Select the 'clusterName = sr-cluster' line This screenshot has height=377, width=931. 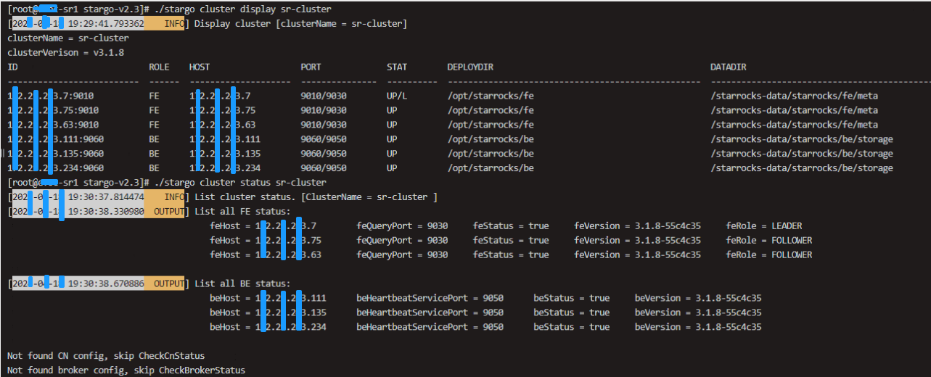(x=68, y=38)
